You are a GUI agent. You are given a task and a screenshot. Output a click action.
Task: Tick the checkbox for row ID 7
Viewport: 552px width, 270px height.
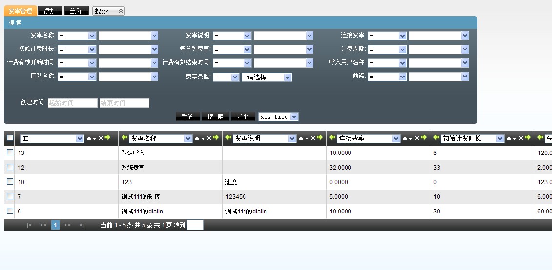coord(10,196)
